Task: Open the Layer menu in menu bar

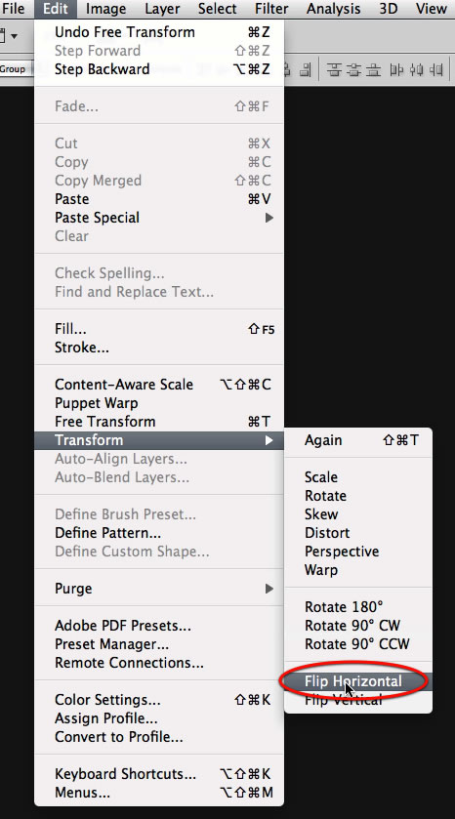Action: (x=160, y=9)
